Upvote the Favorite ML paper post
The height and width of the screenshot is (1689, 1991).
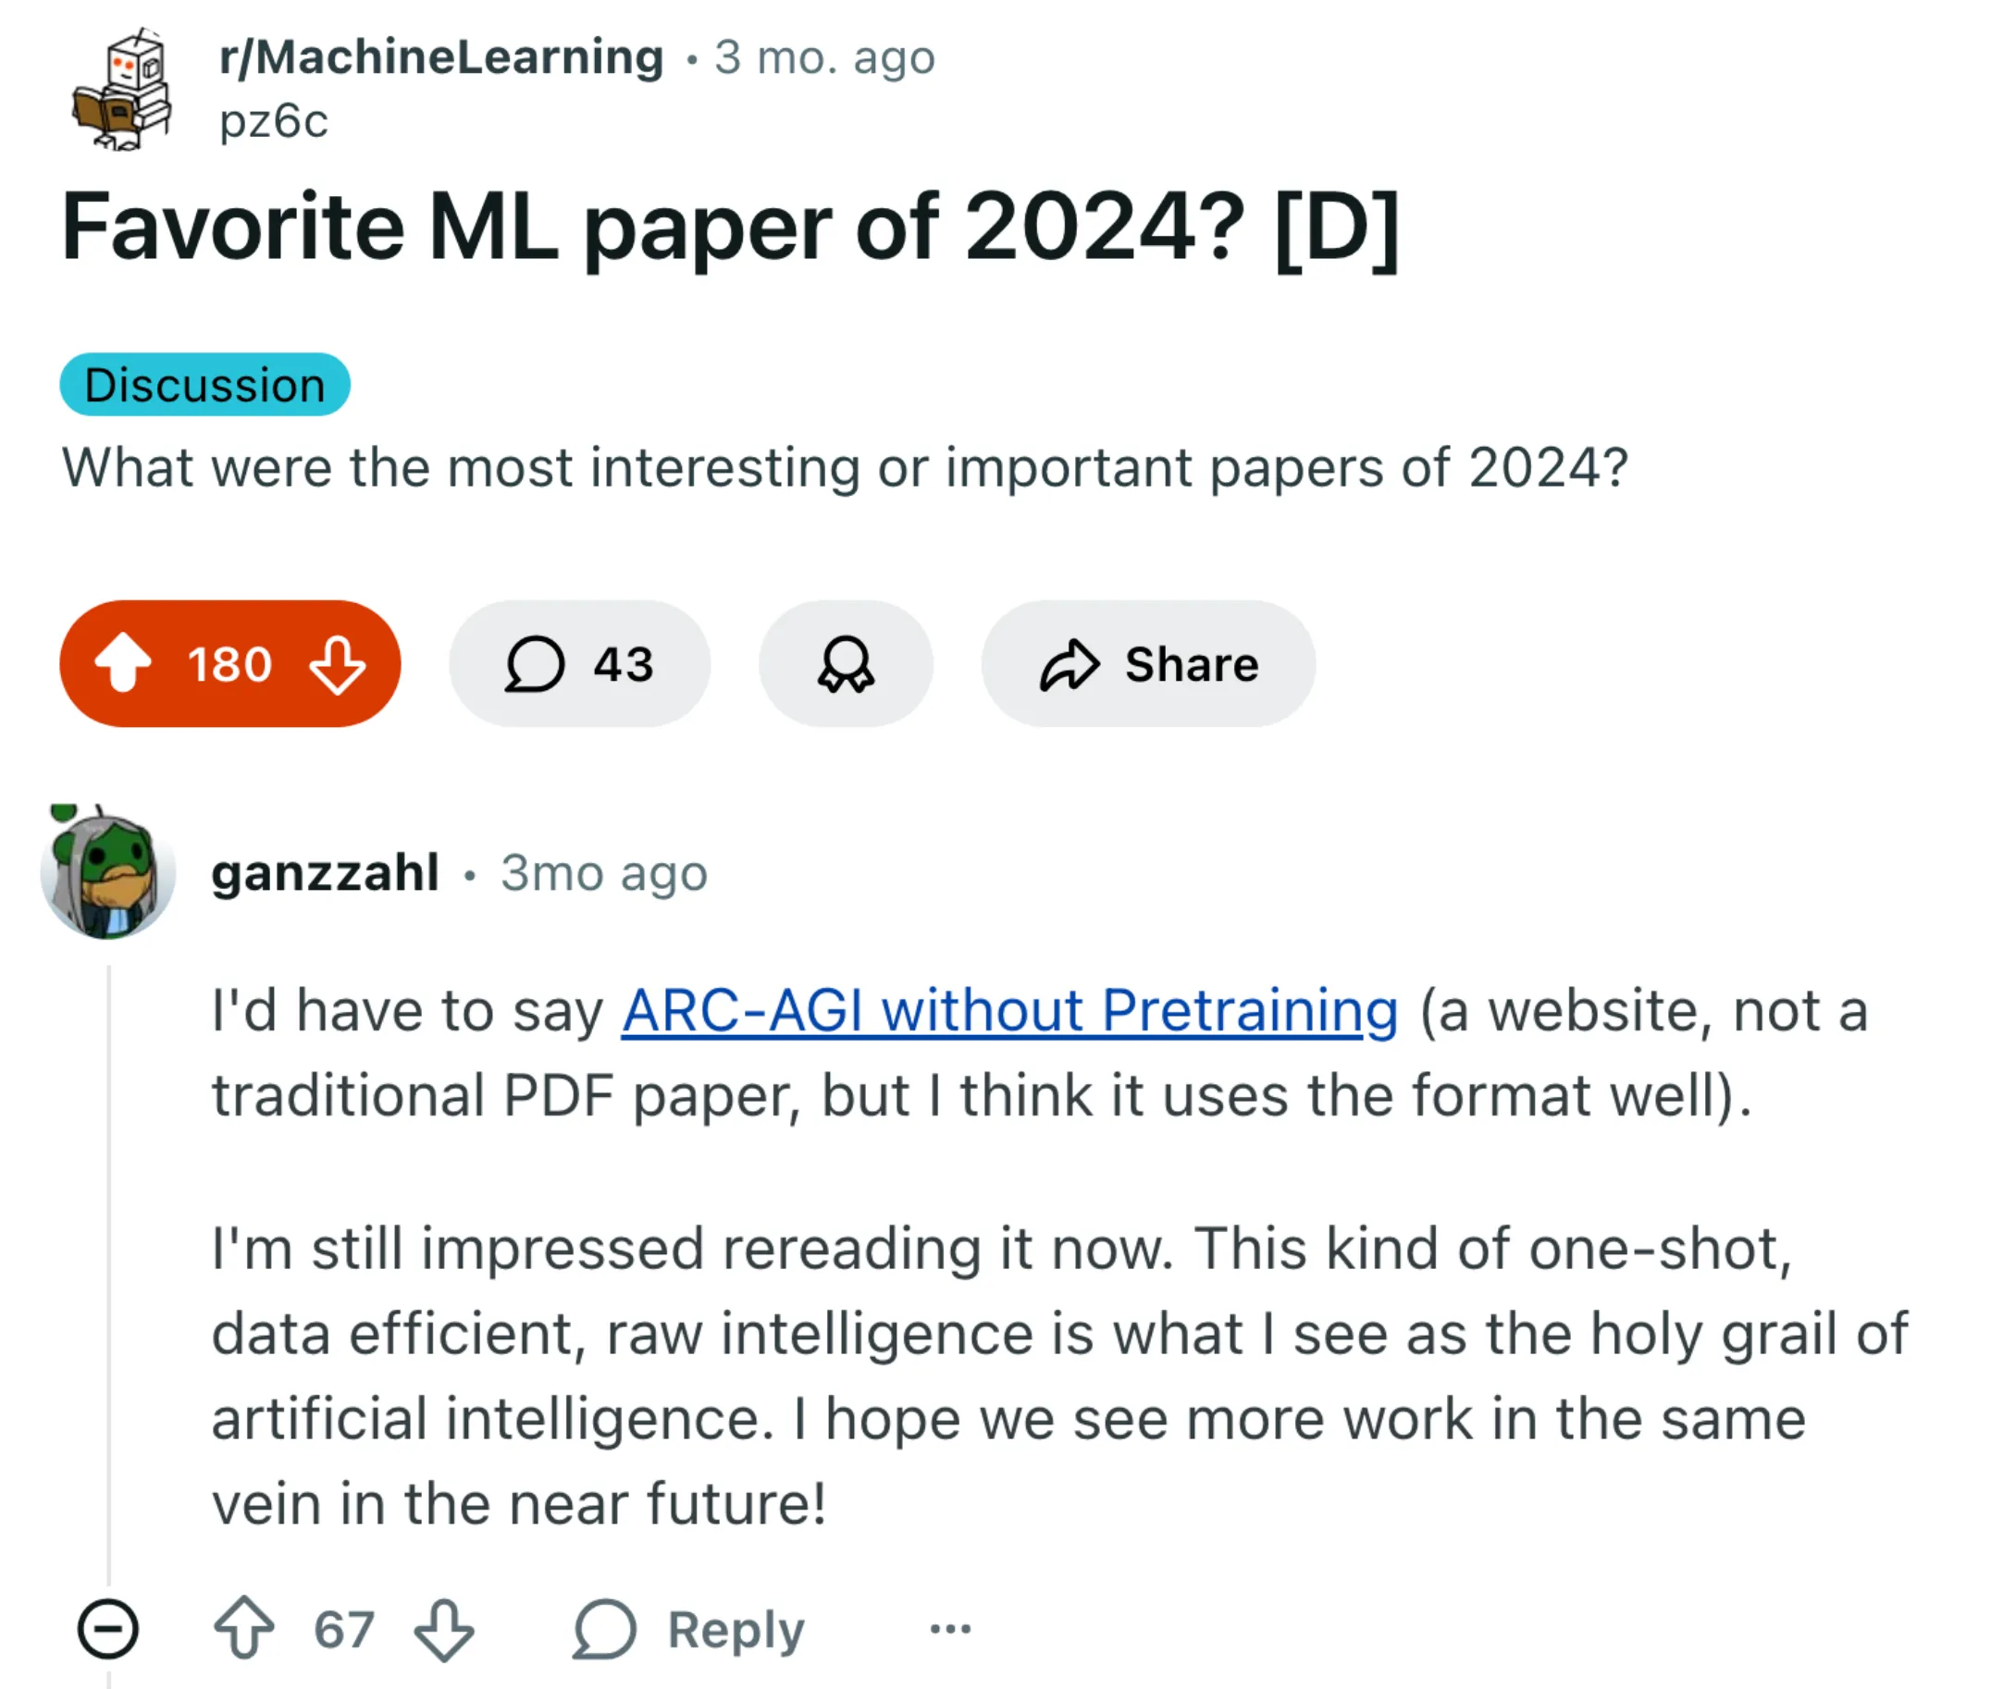(124, 663)
